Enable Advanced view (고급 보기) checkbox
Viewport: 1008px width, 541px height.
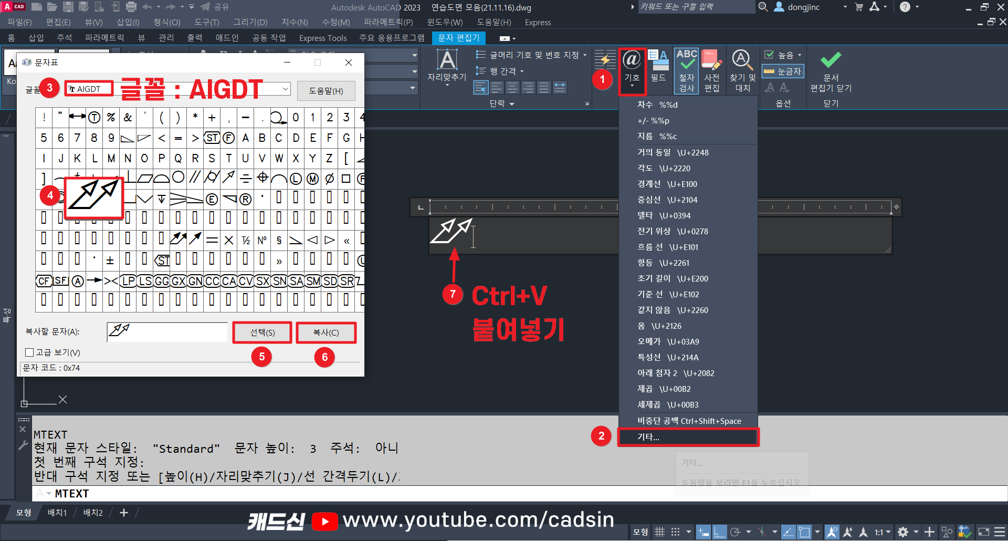(29, 352)
